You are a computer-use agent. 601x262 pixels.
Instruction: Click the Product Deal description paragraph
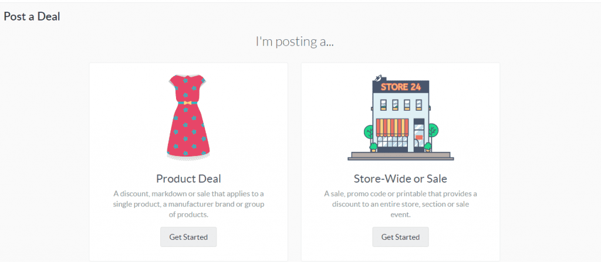188,204
